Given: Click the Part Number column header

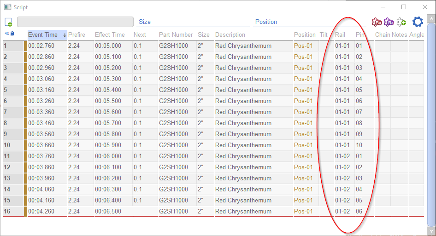Looking at the screenshot, I should pyautogui.click(x=176, y=35).
